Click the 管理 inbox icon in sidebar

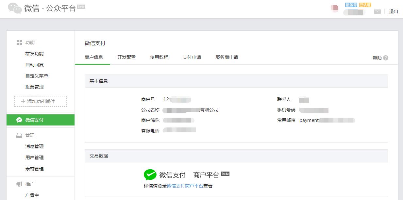[x=19, y=135]
